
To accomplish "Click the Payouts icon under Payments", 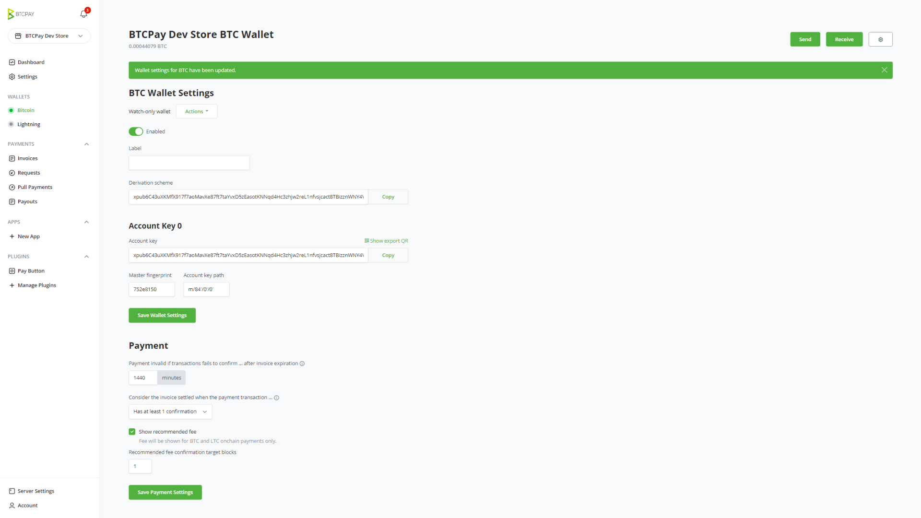I will 12,202.
